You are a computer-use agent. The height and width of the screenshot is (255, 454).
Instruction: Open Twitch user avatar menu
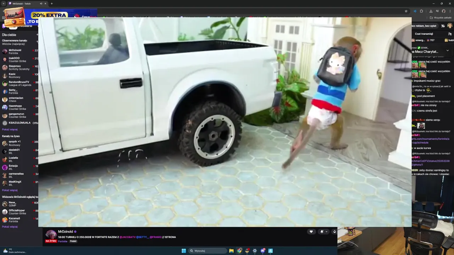pyautogui.click(x=450, y=26)
